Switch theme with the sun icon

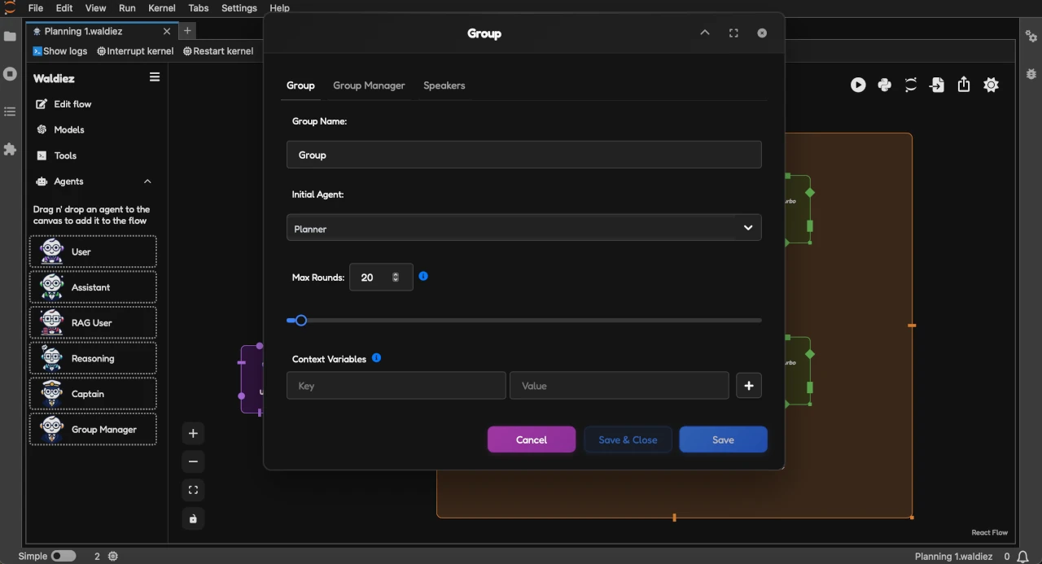point(991,85)
